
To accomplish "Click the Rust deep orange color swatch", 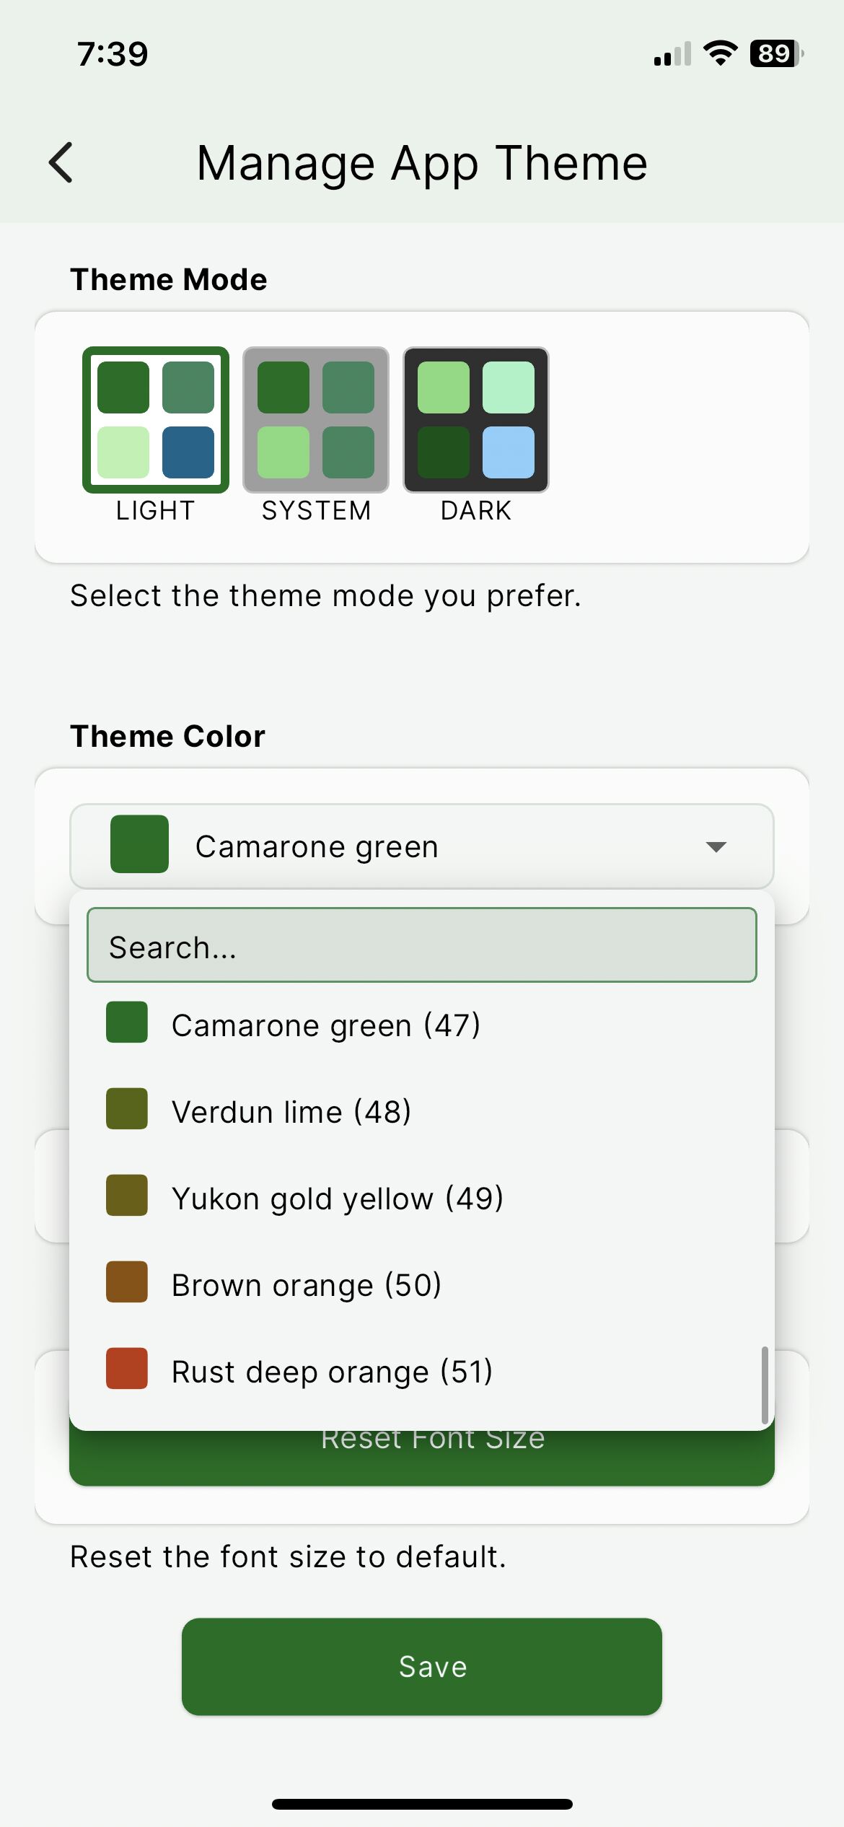I will pyautogui.click(x=127, y=1368).
